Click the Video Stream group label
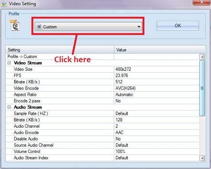211x169 pixels. (28, 63)
